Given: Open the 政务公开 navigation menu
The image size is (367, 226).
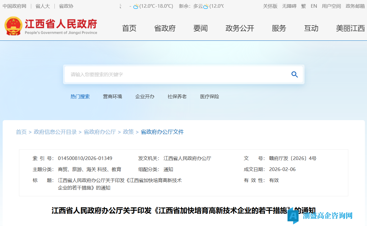Looking at the screenshot, I should tap(240, 28).
